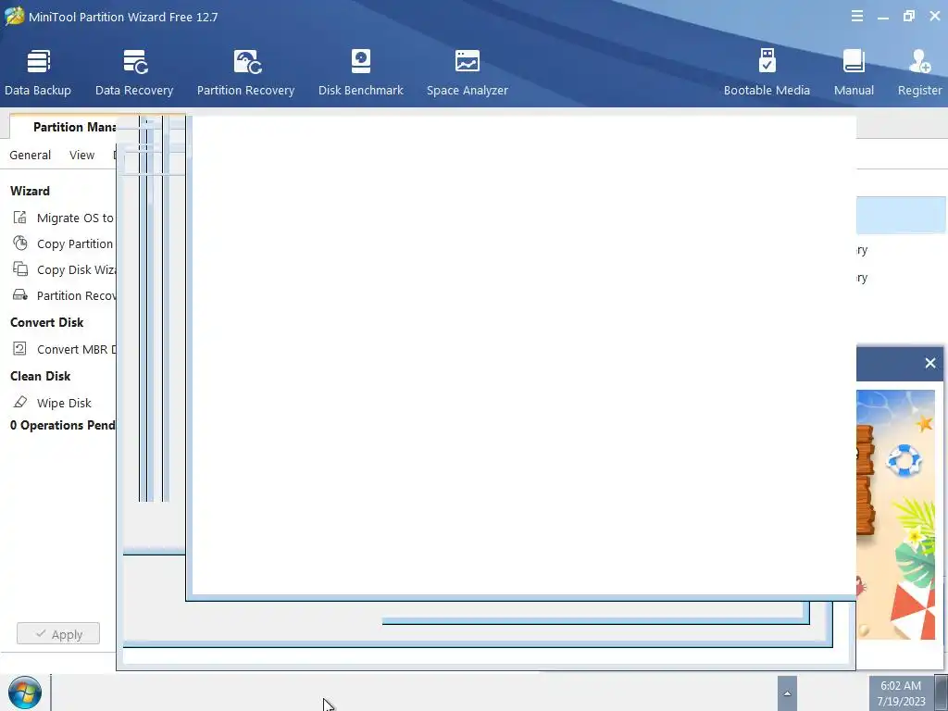Click the Copy Disk Wizard icon
Viewport: 948px width, 711px height.
pos(20,269)
